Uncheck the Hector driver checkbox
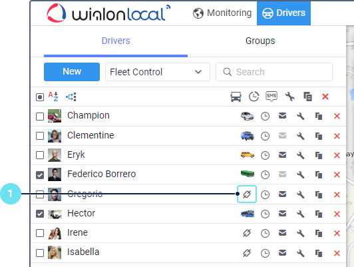Viewport: 354px width, 267px height. point(40,214)
